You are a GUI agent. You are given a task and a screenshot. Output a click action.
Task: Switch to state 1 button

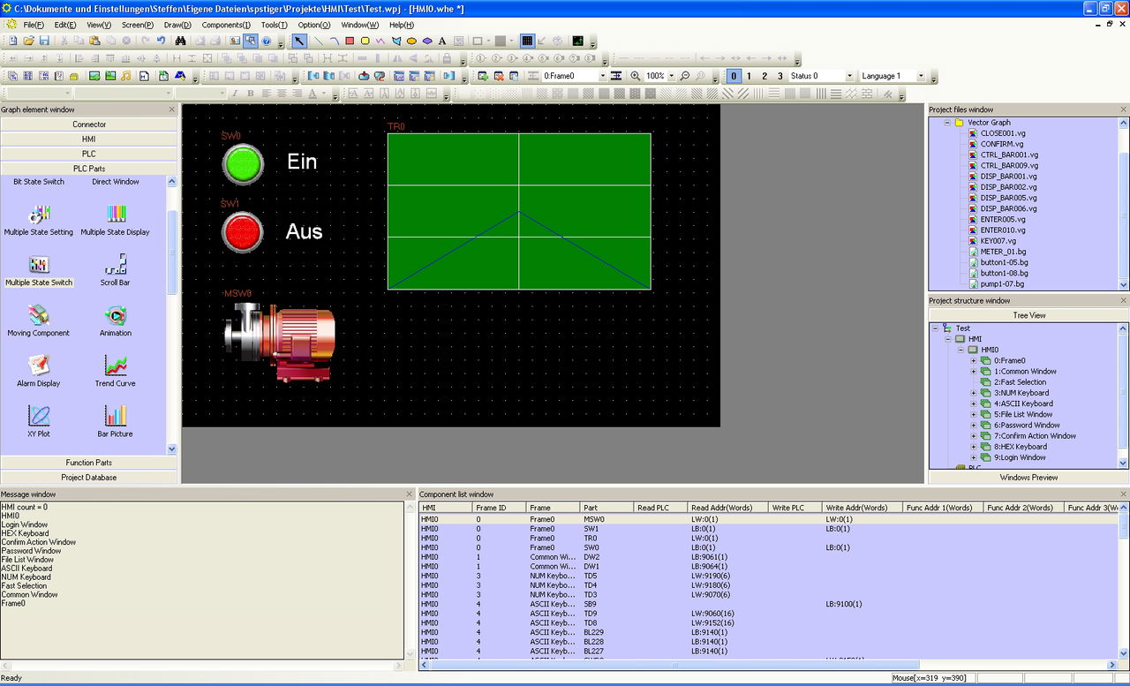click(749, 76)
